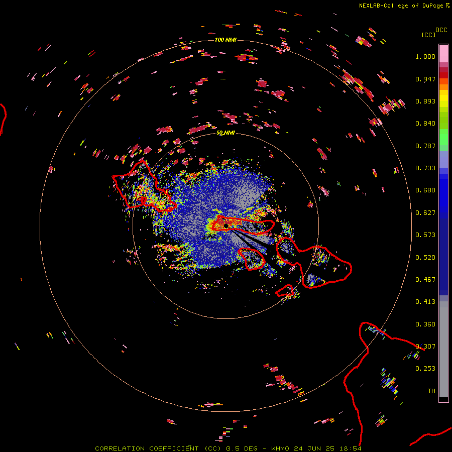Click the KHMO station identifier
Screen dimensions: 452x452
pos(280,448)
